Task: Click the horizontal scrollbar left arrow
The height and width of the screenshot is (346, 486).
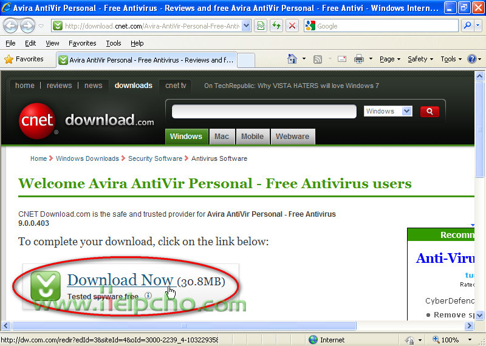Action: (x=6, y=325)
